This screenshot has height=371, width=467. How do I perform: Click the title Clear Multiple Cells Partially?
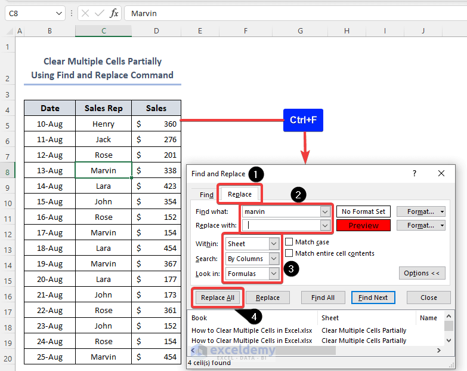coord(103,68)
